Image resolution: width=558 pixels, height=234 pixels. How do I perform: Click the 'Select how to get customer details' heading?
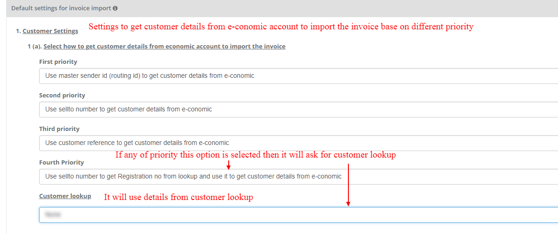coord(164,46)
